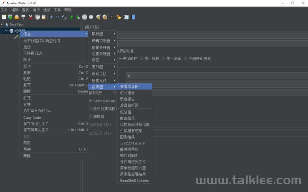Viewport: 308px width, 192px height.
Task: Click the Clear results icon
Action: [x=98, y=17]
